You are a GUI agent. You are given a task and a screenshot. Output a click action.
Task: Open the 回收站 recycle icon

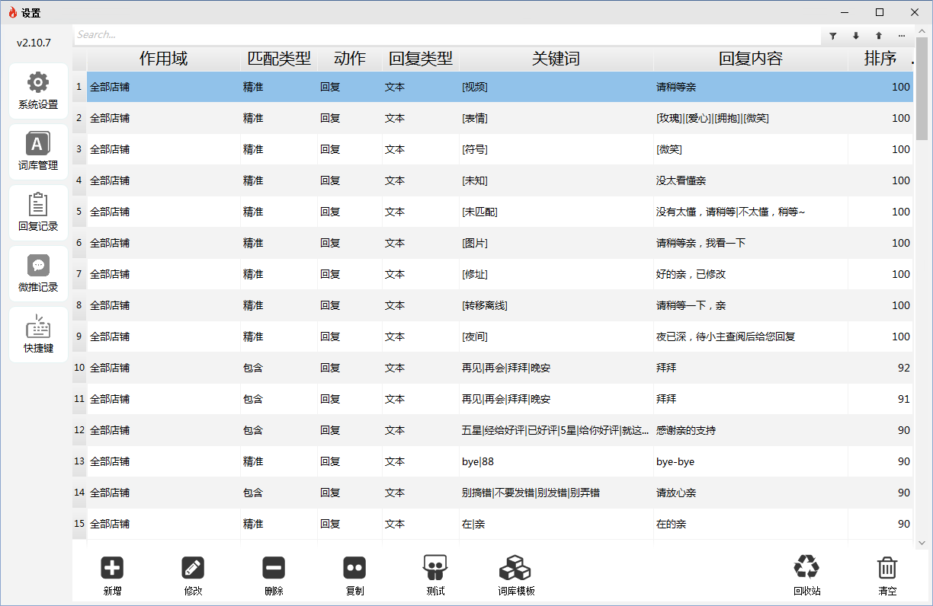point(806,567)
